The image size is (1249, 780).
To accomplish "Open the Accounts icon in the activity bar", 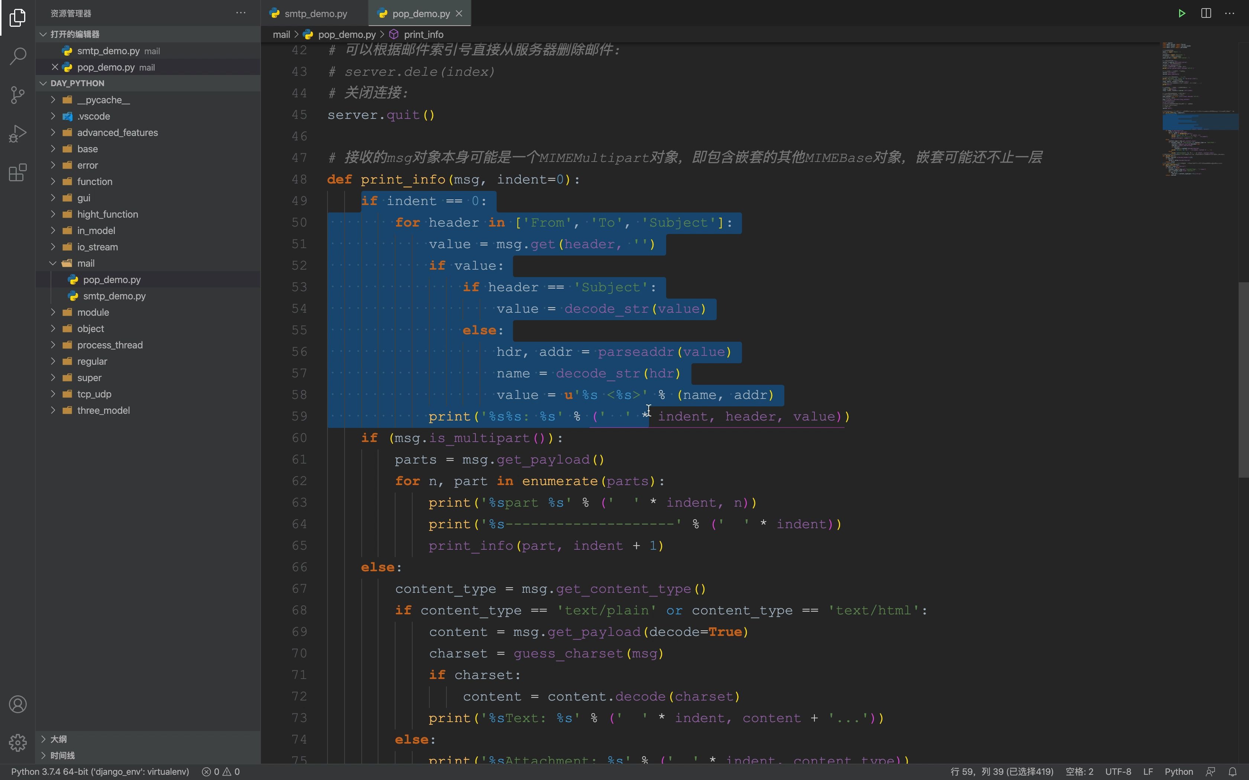I will [17, 703].
